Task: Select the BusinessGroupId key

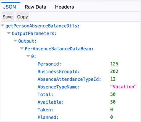Action: pos(59,72)
